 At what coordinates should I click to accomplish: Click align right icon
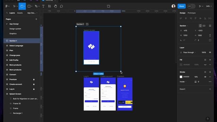click(191, 18)
